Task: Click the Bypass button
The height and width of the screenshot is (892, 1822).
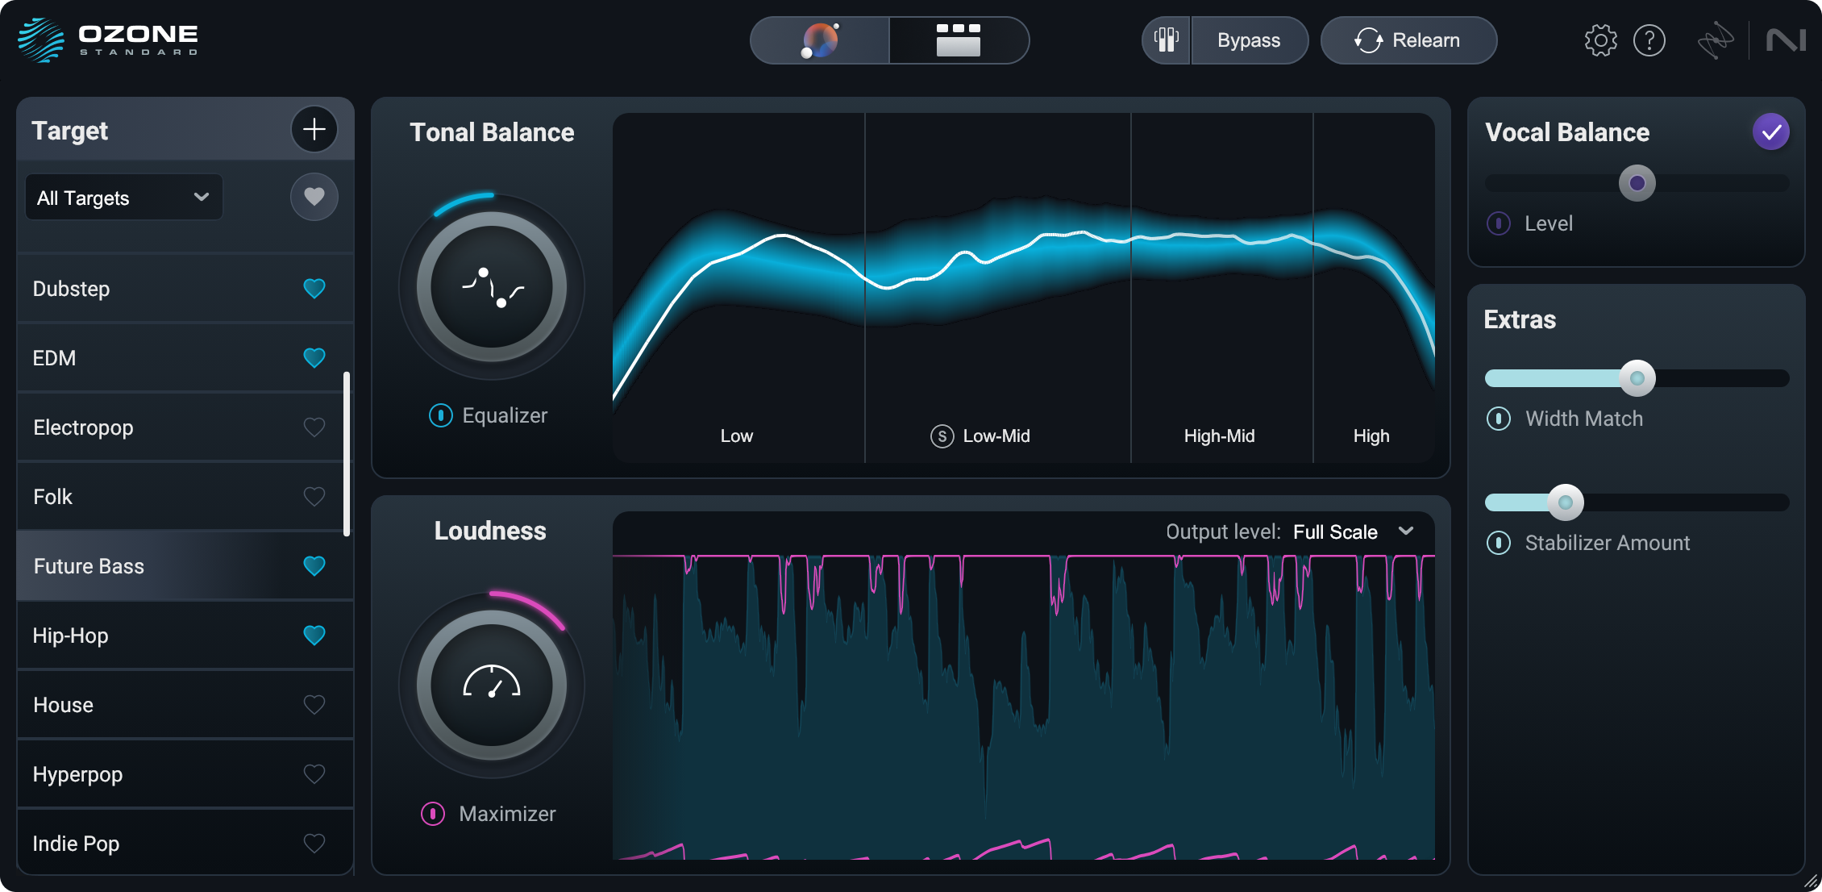Action: (x=1249, y=40)
